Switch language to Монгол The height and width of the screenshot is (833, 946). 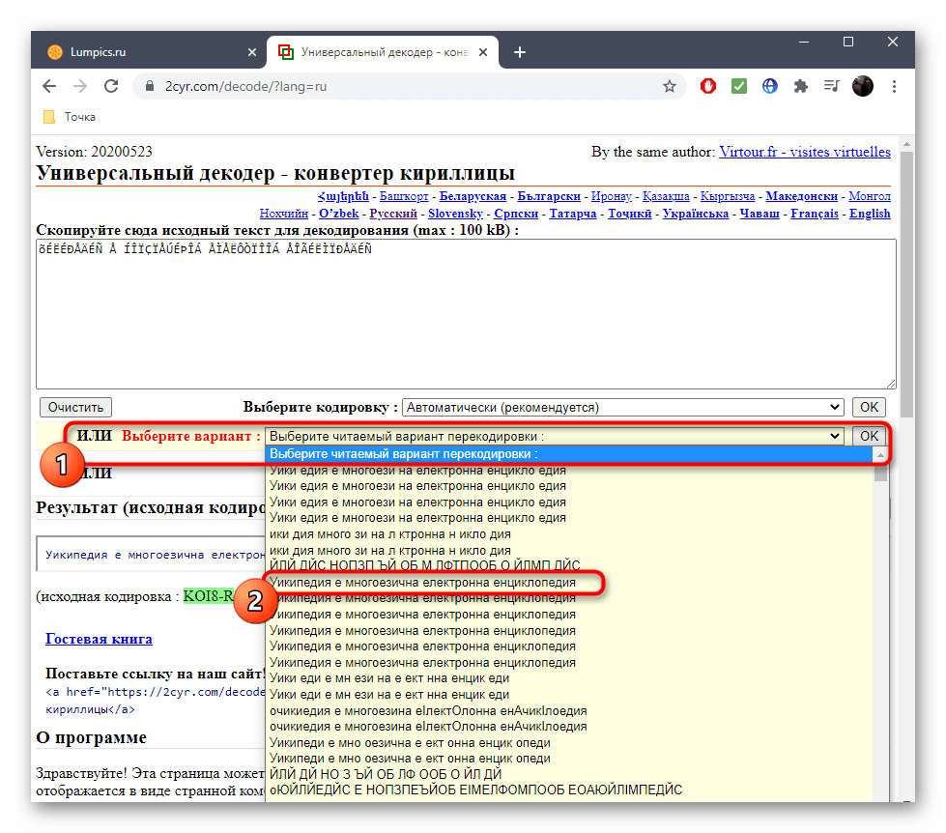tap(870, 196)
